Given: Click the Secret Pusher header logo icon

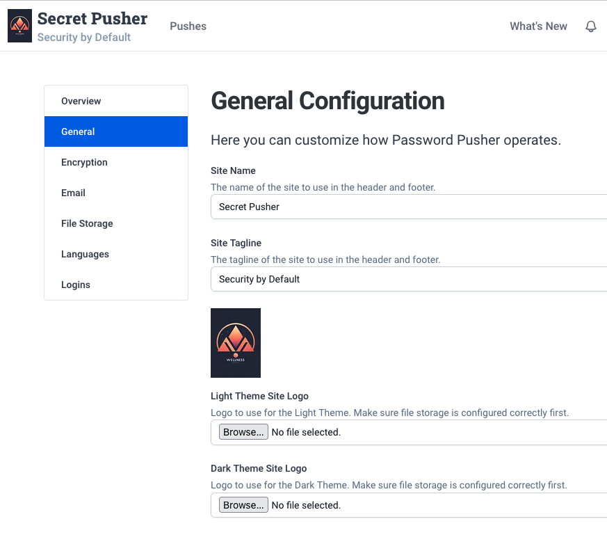Looking at the screenshot, I should pyautogui.click(x=19, y=26).
